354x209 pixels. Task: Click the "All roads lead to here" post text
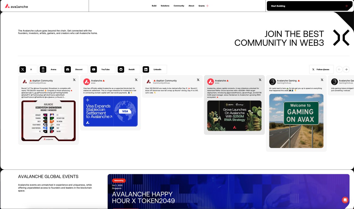click(295, 89)
